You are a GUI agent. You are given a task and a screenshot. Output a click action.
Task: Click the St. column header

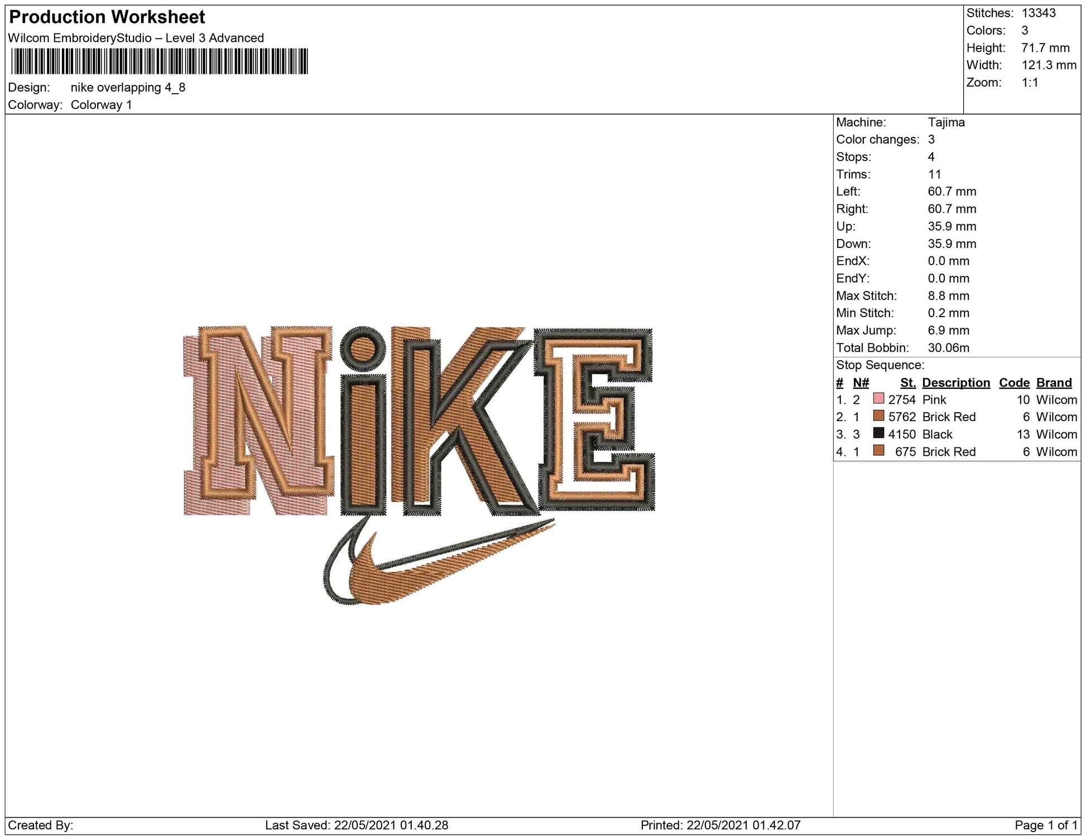(x=907, y=383)
